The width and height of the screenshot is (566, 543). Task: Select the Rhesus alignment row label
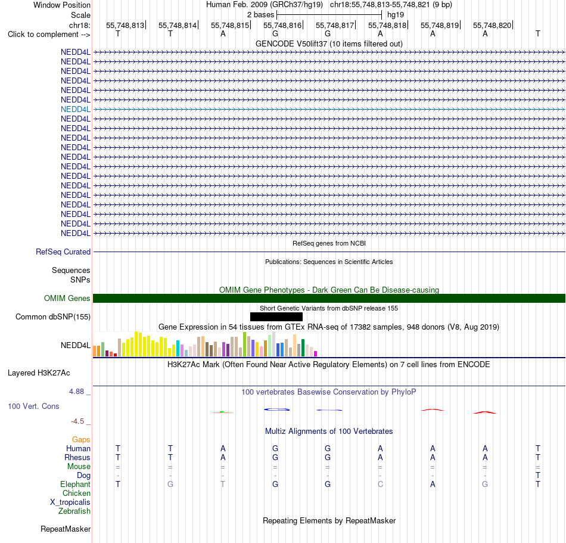[x=77, y=457]
